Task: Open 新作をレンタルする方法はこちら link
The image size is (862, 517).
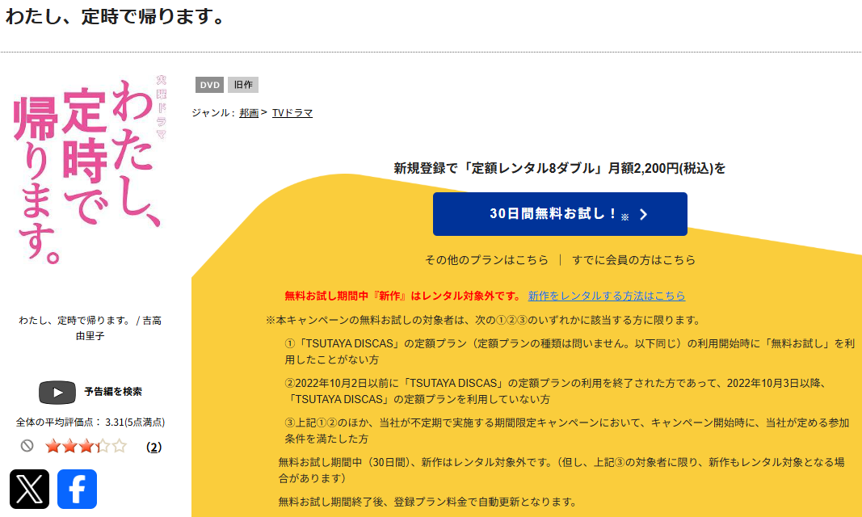Action: pos(607,296)
